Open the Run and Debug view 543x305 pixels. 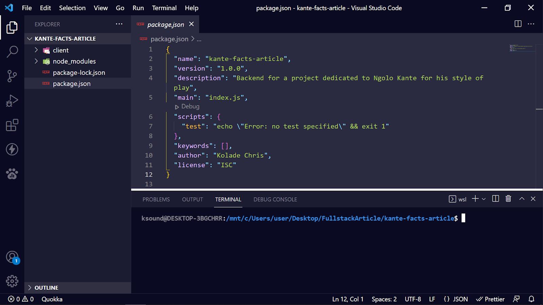click(x=12, y=101)
